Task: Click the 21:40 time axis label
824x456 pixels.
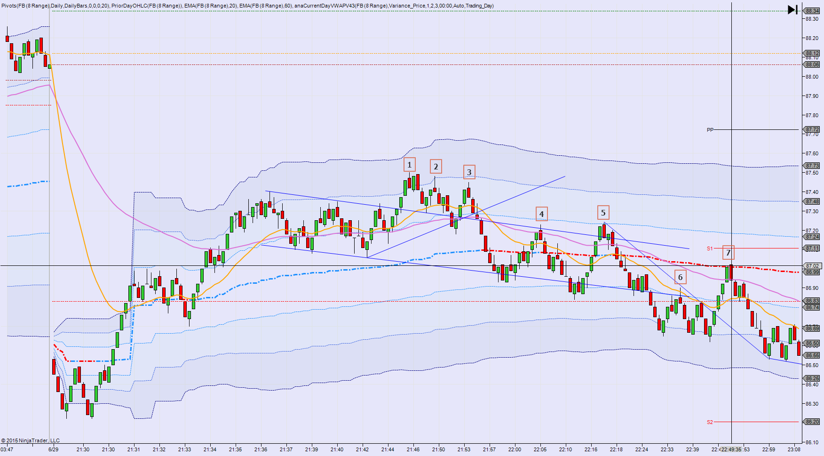Action: point(337,449)
